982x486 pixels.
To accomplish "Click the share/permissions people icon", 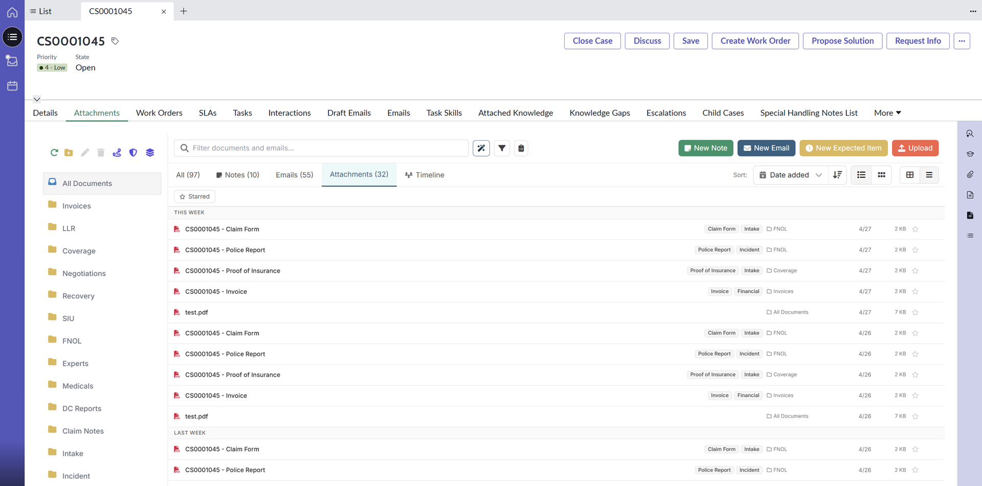I will [x=117, y=152].
